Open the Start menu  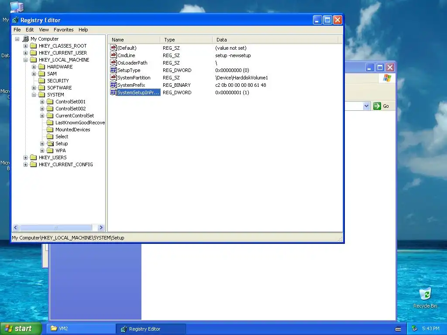click(21, 328)
